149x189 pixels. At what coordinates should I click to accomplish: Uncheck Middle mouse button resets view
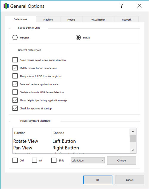15,68
